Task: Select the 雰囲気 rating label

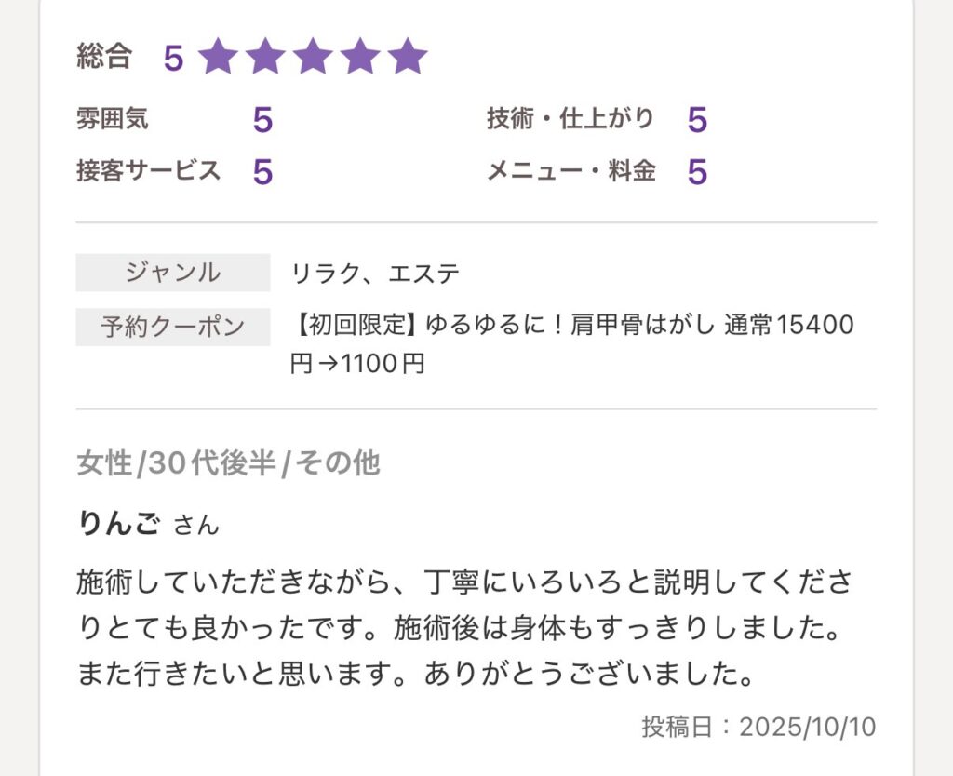Action: (x=113, y=119)
